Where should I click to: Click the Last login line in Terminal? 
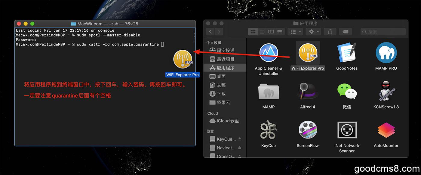click(x=65, y=31)
